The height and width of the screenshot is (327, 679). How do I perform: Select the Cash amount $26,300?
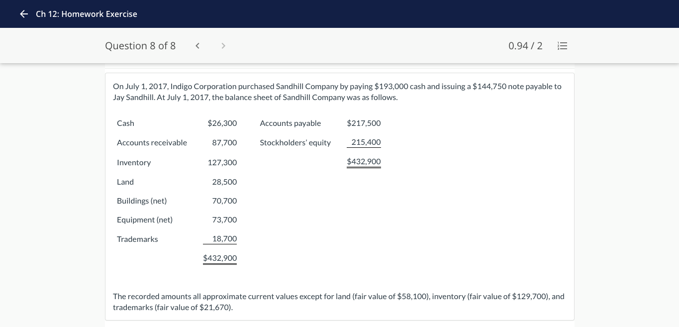click(222, 123)
